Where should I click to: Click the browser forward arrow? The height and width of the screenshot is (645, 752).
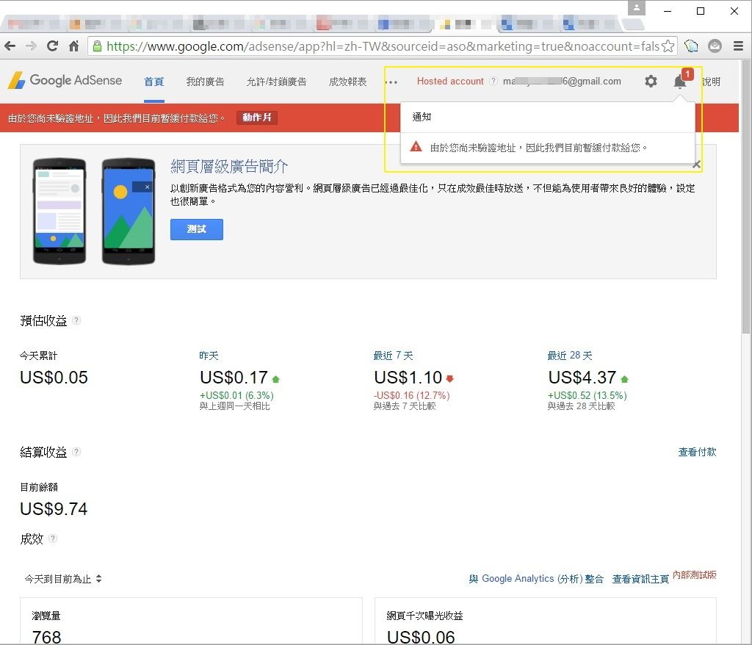(x=31, y=46)
